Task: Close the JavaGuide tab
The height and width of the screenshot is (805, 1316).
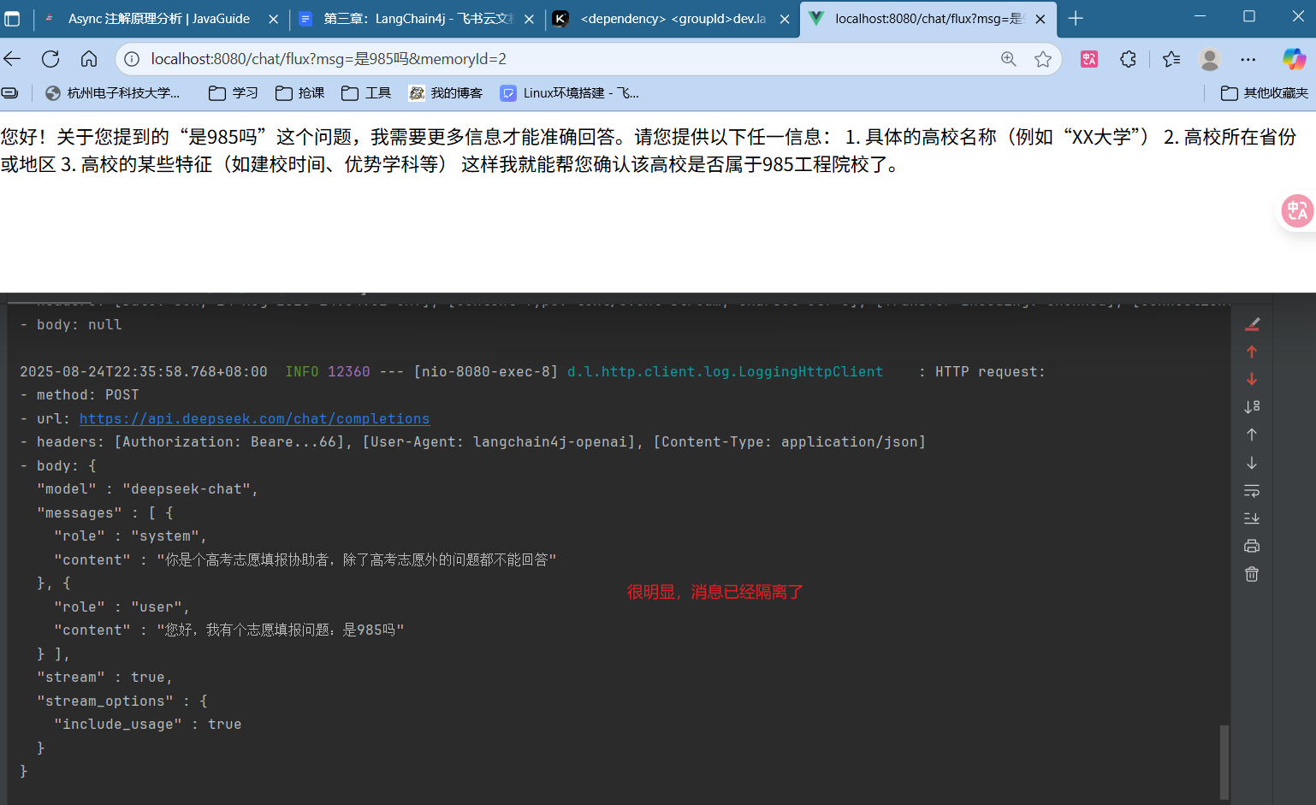Action: [x=273, y=19]
